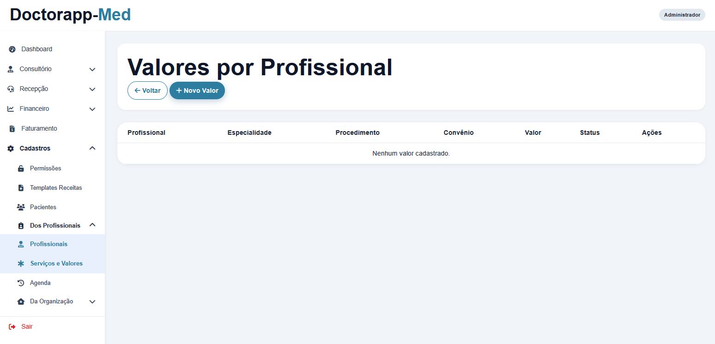The height and width of the screenshot is (344, 715).
Task: Click the Voltar back button
Action: [147, 91]
